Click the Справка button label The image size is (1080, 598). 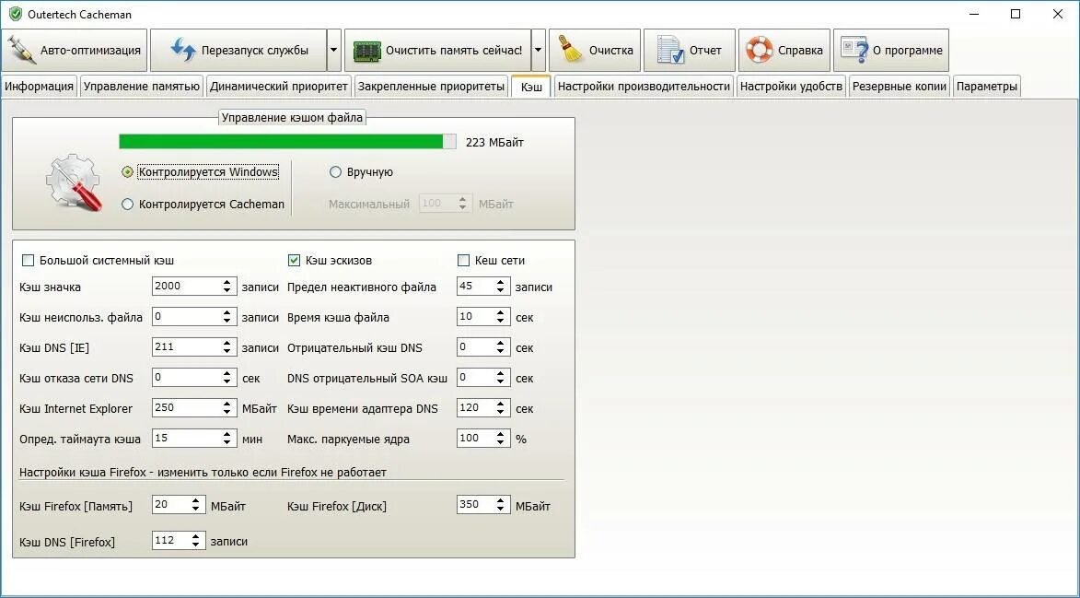[x=800, y=51]
